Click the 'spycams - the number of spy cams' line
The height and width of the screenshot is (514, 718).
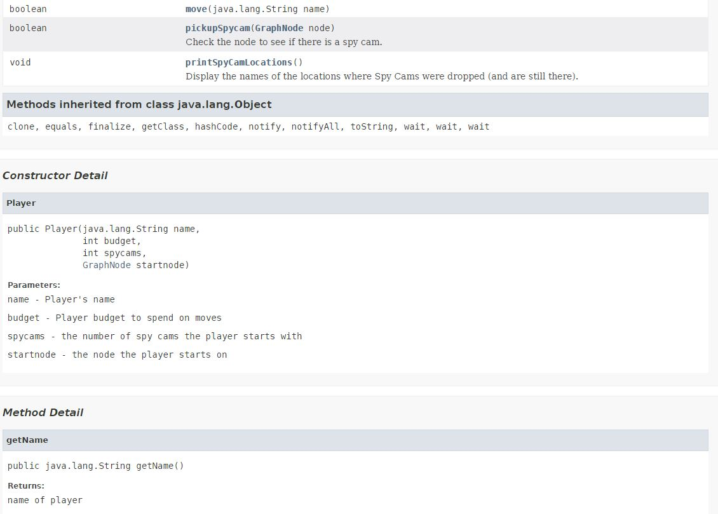[x=155, y=336]
